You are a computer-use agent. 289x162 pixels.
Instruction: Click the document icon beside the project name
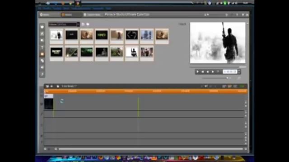pos(58,86)
